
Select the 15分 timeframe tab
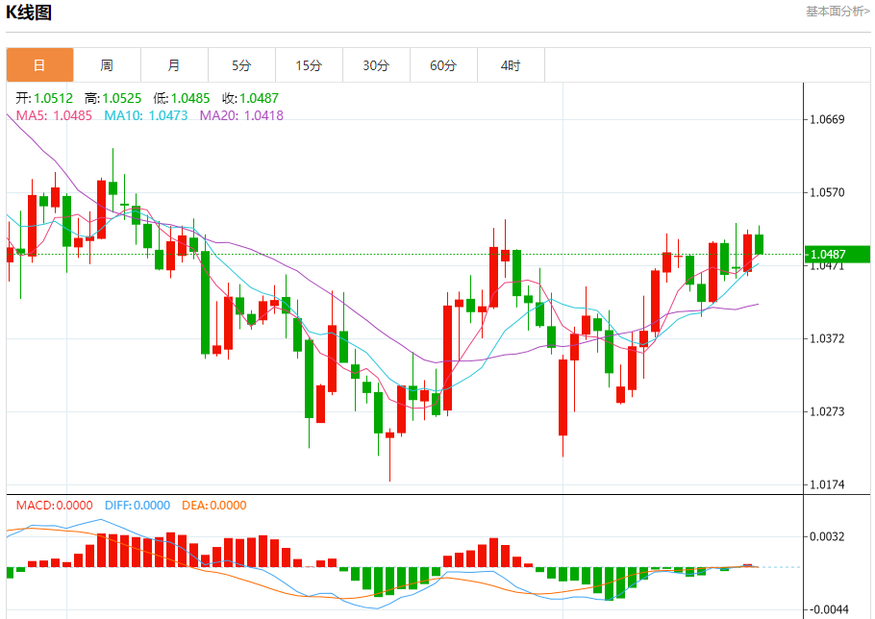309,65
